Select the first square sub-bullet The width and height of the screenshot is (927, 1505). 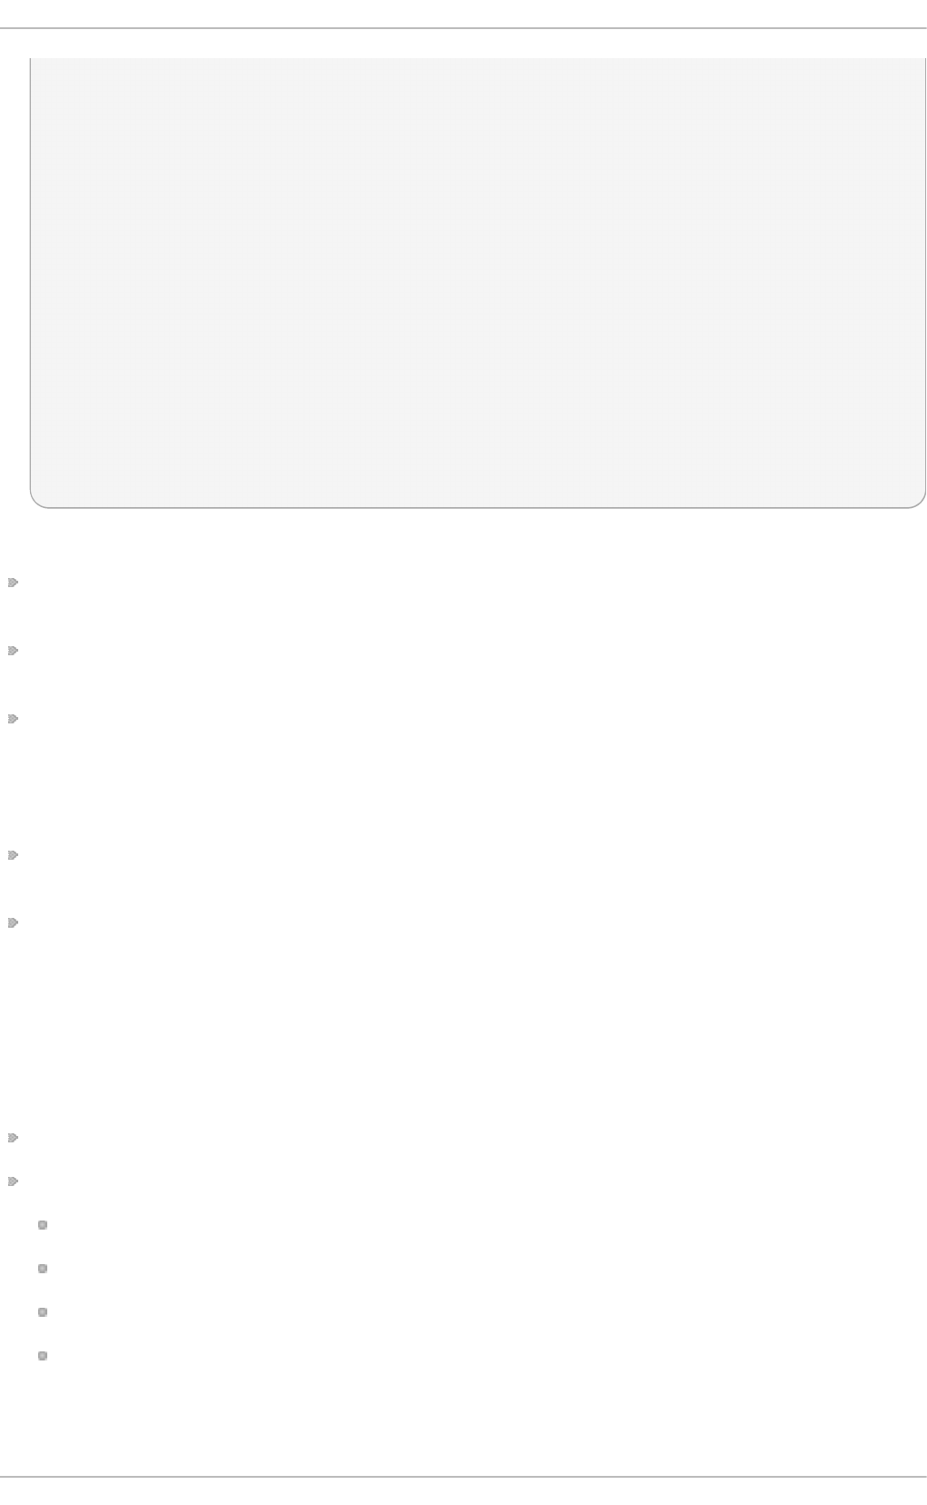[x=43, y=1225]
